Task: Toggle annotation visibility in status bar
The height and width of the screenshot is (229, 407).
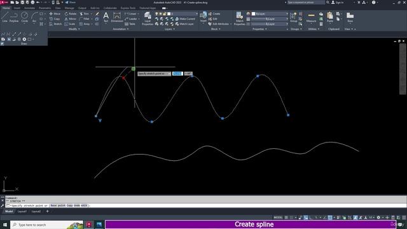Action: tap(355, 218)
